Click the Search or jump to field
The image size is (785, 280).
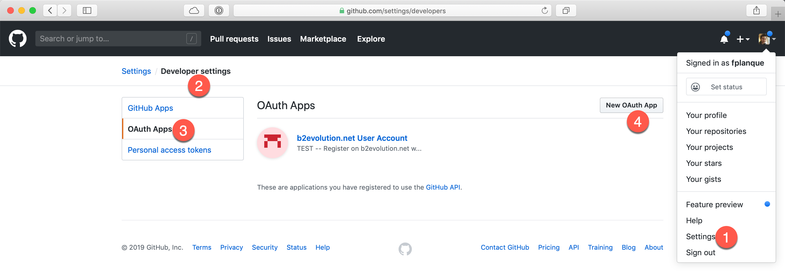click(x=116, y=38)
